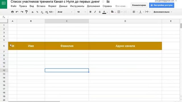Open text wrapping options
Viewport: 182px width, 102px height.
pyautogui.click(x=147, y=12)
